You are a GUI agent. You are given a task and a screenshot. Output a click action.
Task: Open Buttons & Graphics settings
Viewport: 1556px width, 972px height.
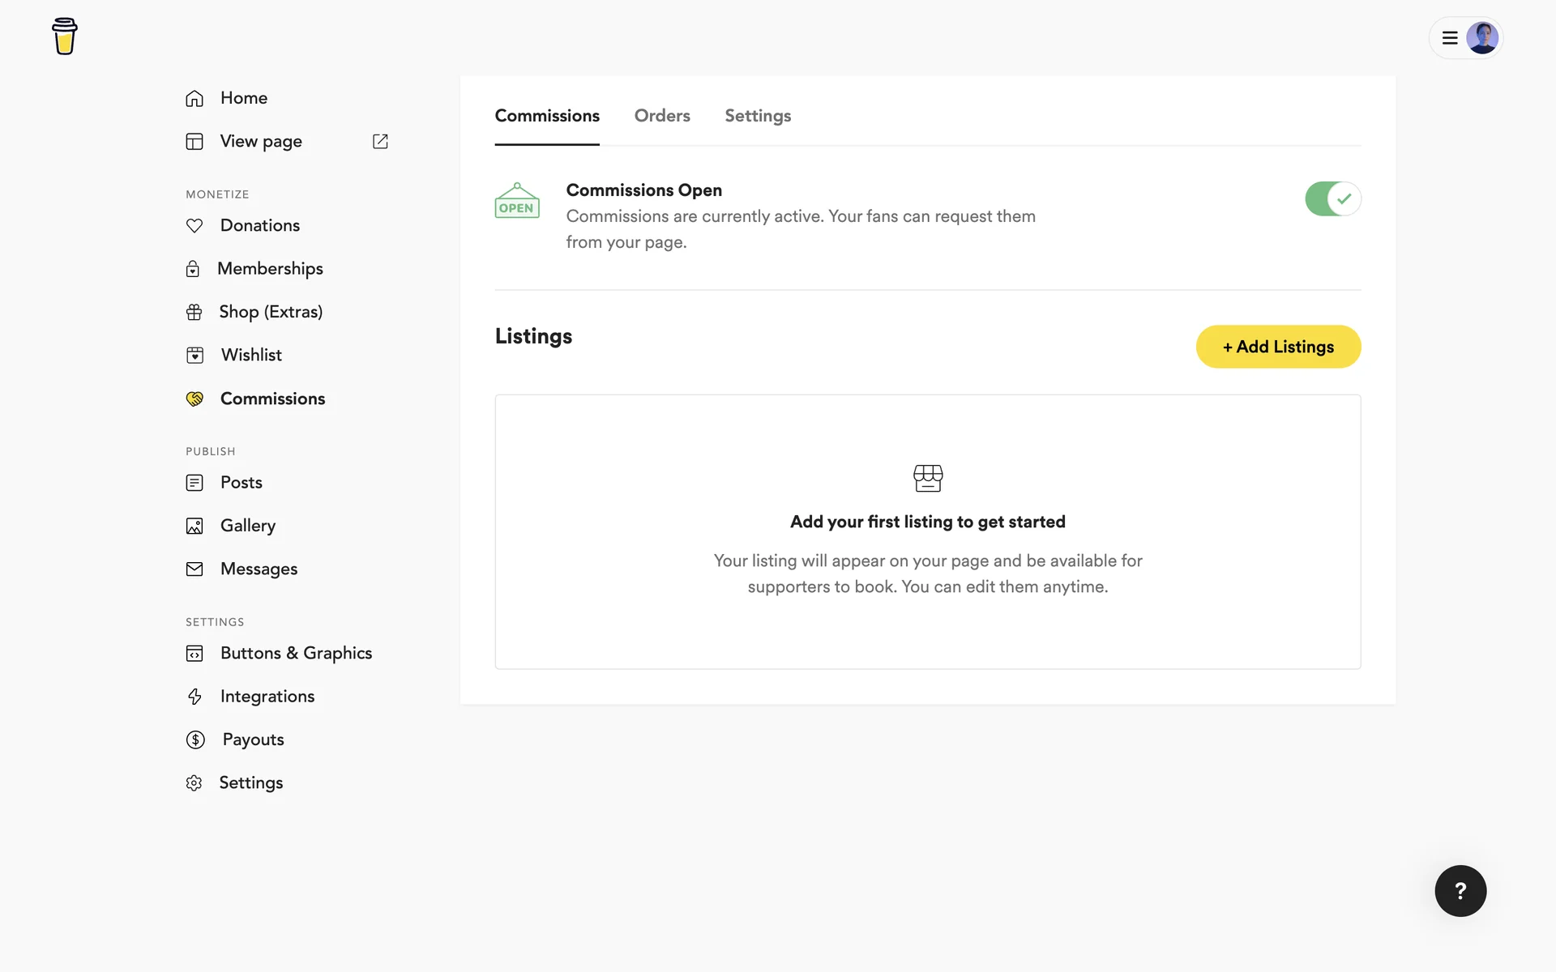[296, 653]
